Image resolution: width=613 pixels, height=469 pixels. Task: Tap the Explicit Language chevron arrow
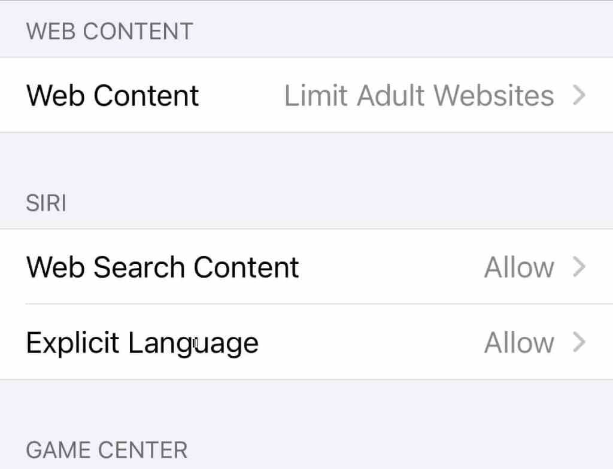point(578,342)
